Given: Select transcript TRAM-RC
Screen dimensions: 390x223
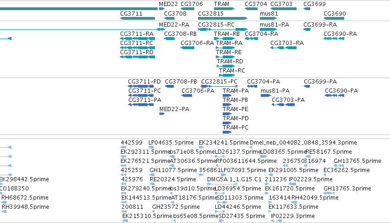Looking at the screenshot, I should pos(232,71).
